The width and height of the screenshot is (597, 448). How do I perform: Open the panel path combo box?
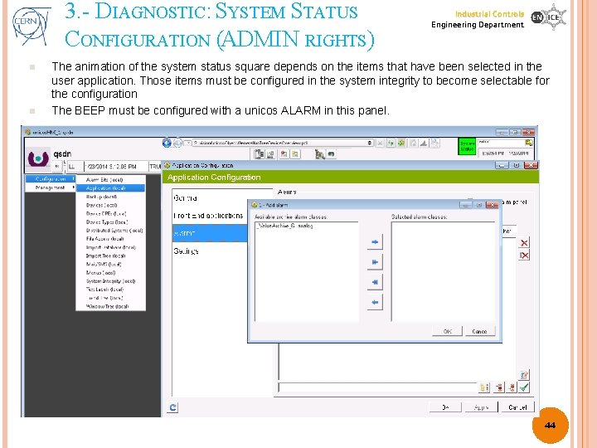(x=283, y=143)
